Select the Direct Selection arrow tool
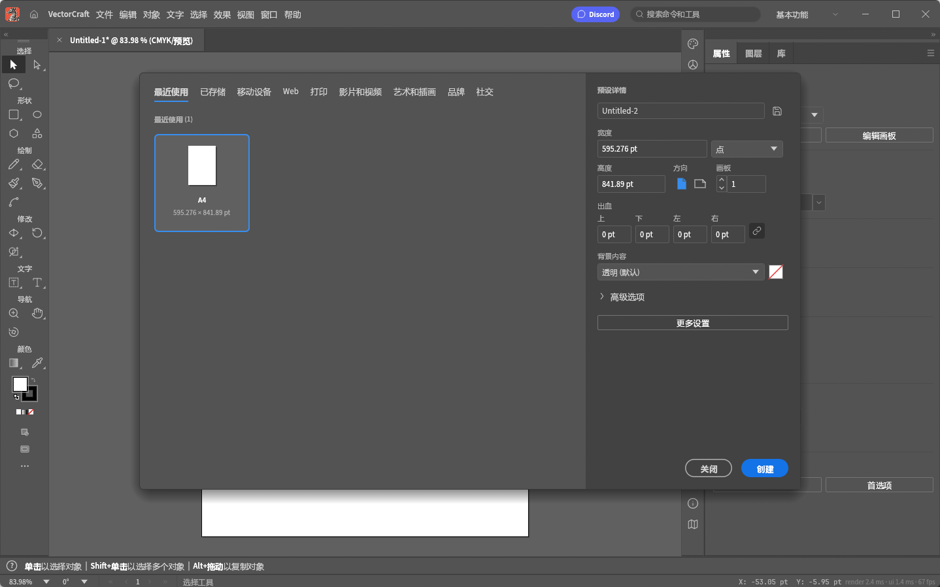Screen dimensions: 940x587 click(37, 65)
